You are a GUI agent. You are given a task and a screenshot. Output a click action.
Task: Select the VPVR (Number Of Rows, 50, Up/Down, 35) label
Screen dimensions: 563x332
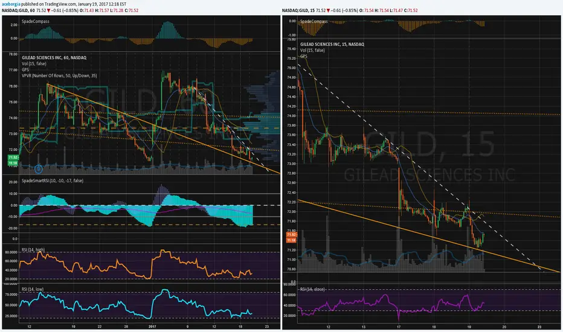tap(59, 75)
